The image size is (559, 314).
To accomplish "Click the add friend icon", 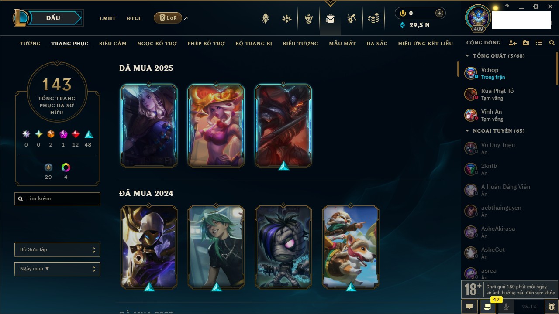I will [513, 43].
